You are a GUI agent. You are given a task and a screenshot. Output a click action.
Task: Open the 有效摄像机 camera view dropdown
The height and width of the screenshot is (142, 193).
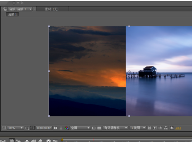click(x=115, y=128)
